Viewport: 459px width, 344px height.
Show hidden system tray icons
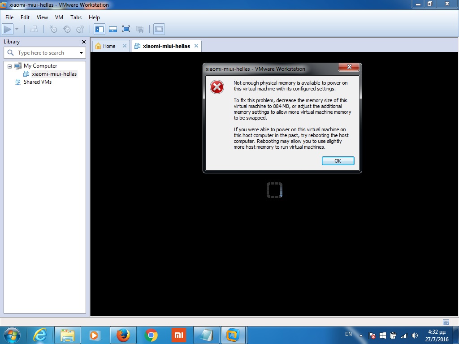(361, 335)
